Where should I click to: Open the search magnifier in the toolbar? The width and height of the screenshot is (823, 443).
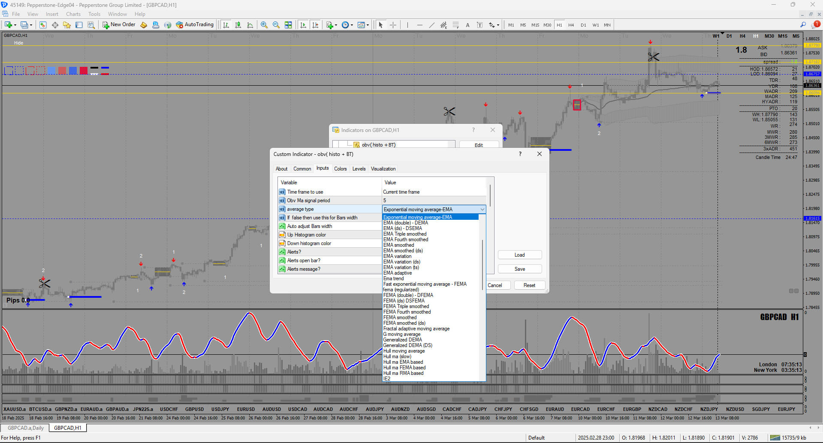coord(803,25)
